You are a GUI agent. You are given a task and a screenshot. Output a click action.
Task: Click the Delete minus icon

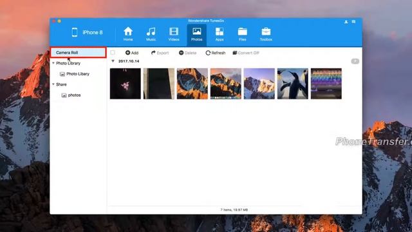pyautogui.click(x=182, y=53)
